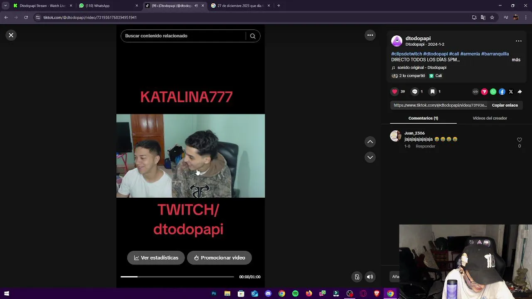Screen dimensions: 532x299
Task: Click the search magnifier icon
Action: (253, 36)
